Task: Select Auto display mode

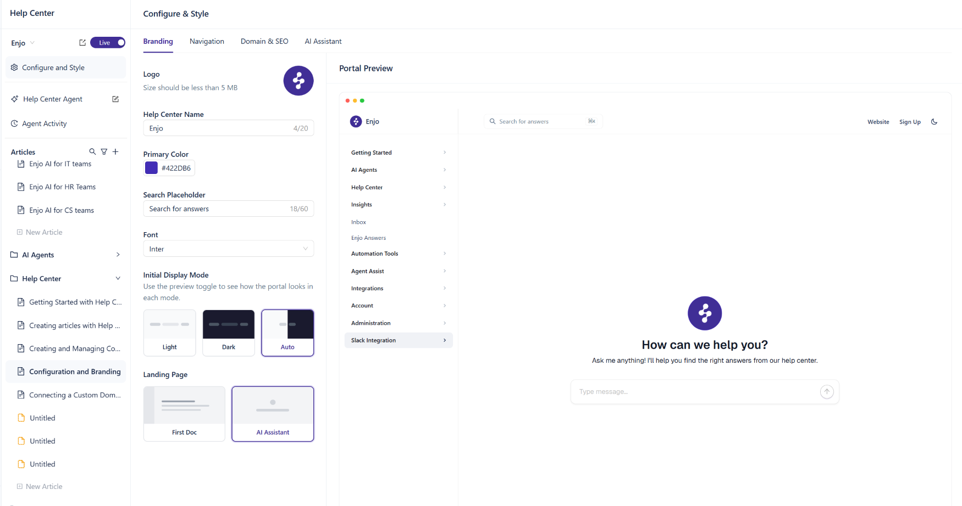Action: pyautogui.click(x=288, y=333)
